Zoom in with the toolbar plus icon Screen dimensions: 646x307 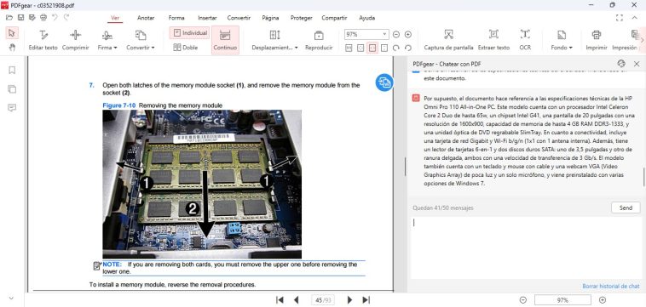tap(408, 35)
